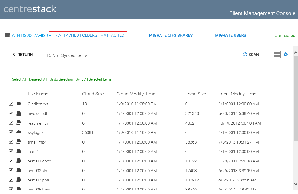Click the local drive icon for readme.htm
This screenshot has width=298, height=194.
click(19, 123)
